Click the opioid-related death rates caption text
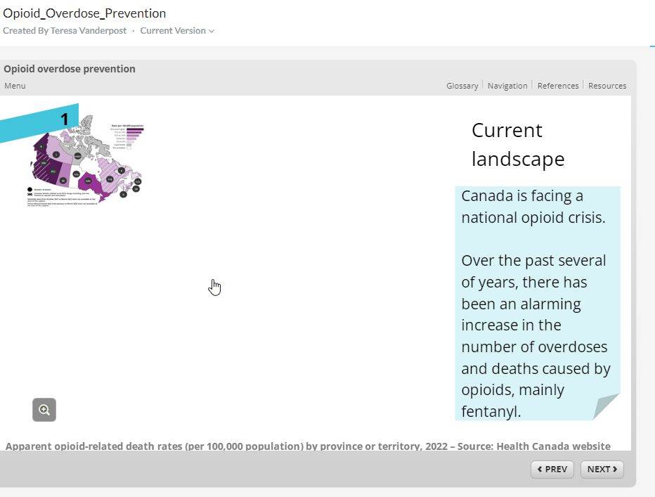This screenshot has height=497, width=655. [x=308, y=446]
